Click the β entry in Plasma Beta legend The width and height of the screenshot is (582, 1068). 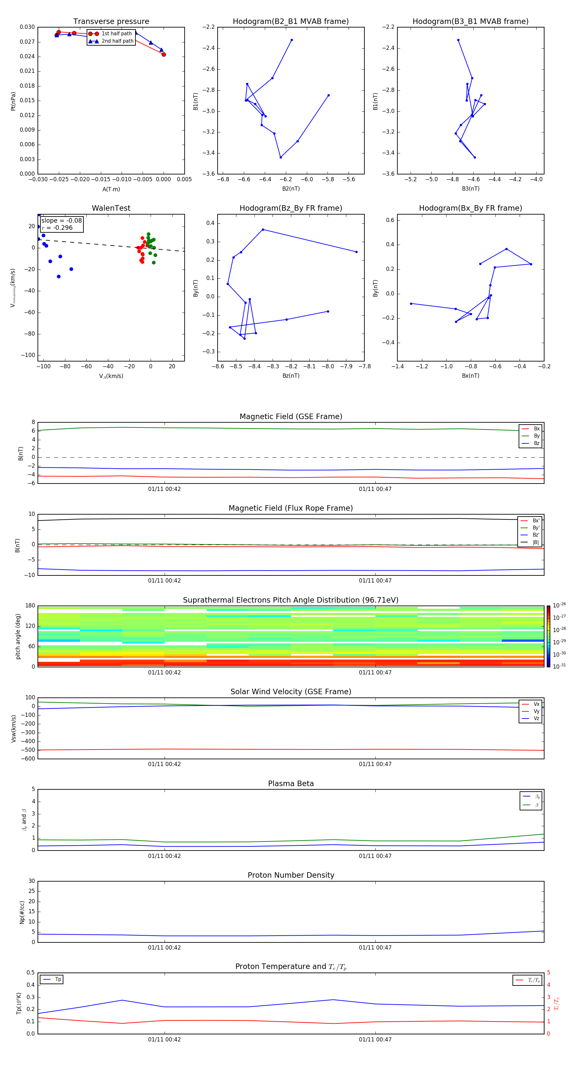531,805
